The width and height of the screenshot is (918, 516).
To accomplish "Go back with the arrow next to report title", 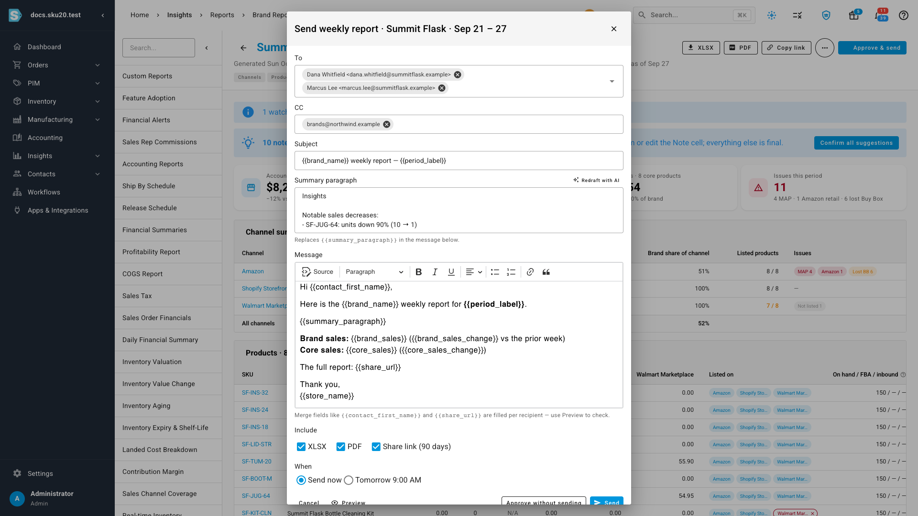I will click(243, 48).
